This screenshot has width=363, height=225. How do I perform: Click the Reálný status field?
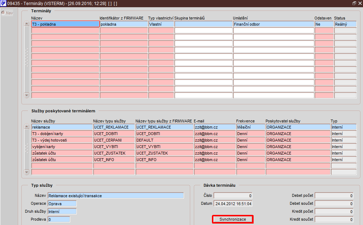pyautogui.click(x=345, y=24)
